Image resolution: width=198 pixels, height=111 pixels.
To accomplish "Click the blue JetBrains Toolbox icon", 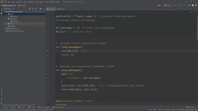I will click(196, 6).
